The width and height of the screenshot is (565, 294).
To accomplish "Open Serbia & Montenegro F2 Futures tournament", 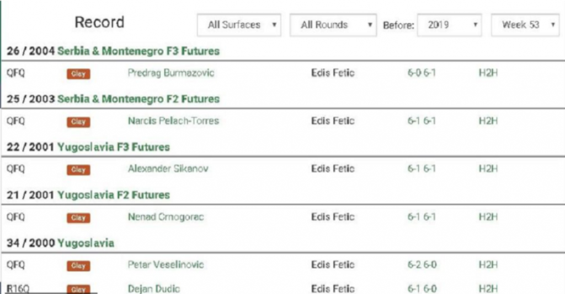I will click(x=138, y=99).
